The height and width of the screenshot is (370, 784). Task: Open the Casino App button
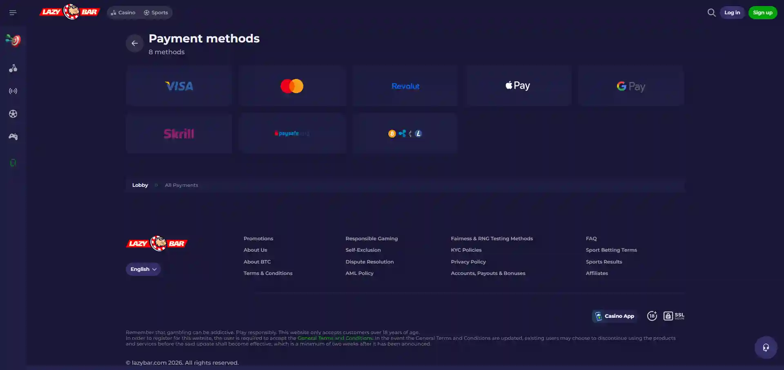(615, 316)
